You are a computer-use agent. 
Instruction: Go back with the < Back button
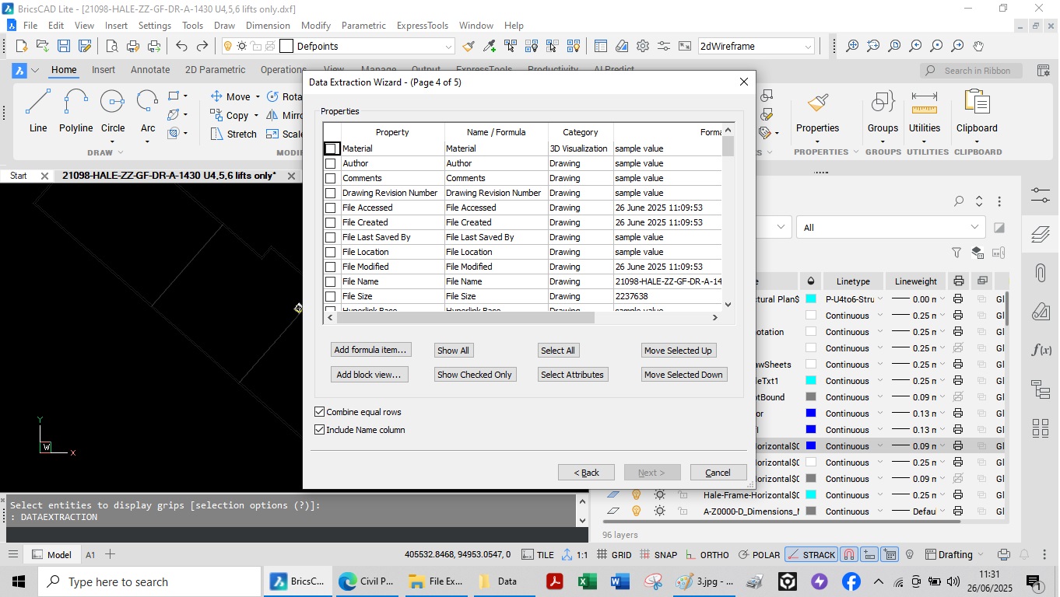[587, 473]
